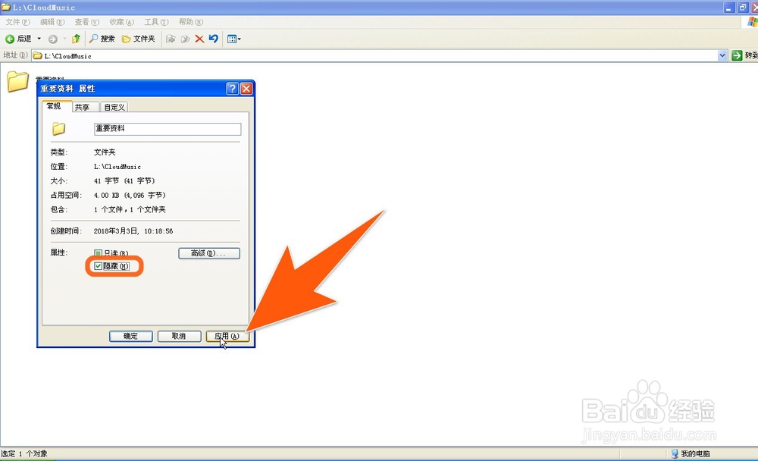This screenshot has height=461, width=758.
Task: Click the 1 个文件，1 个文件夹 contains text
Action: (130, 209)
